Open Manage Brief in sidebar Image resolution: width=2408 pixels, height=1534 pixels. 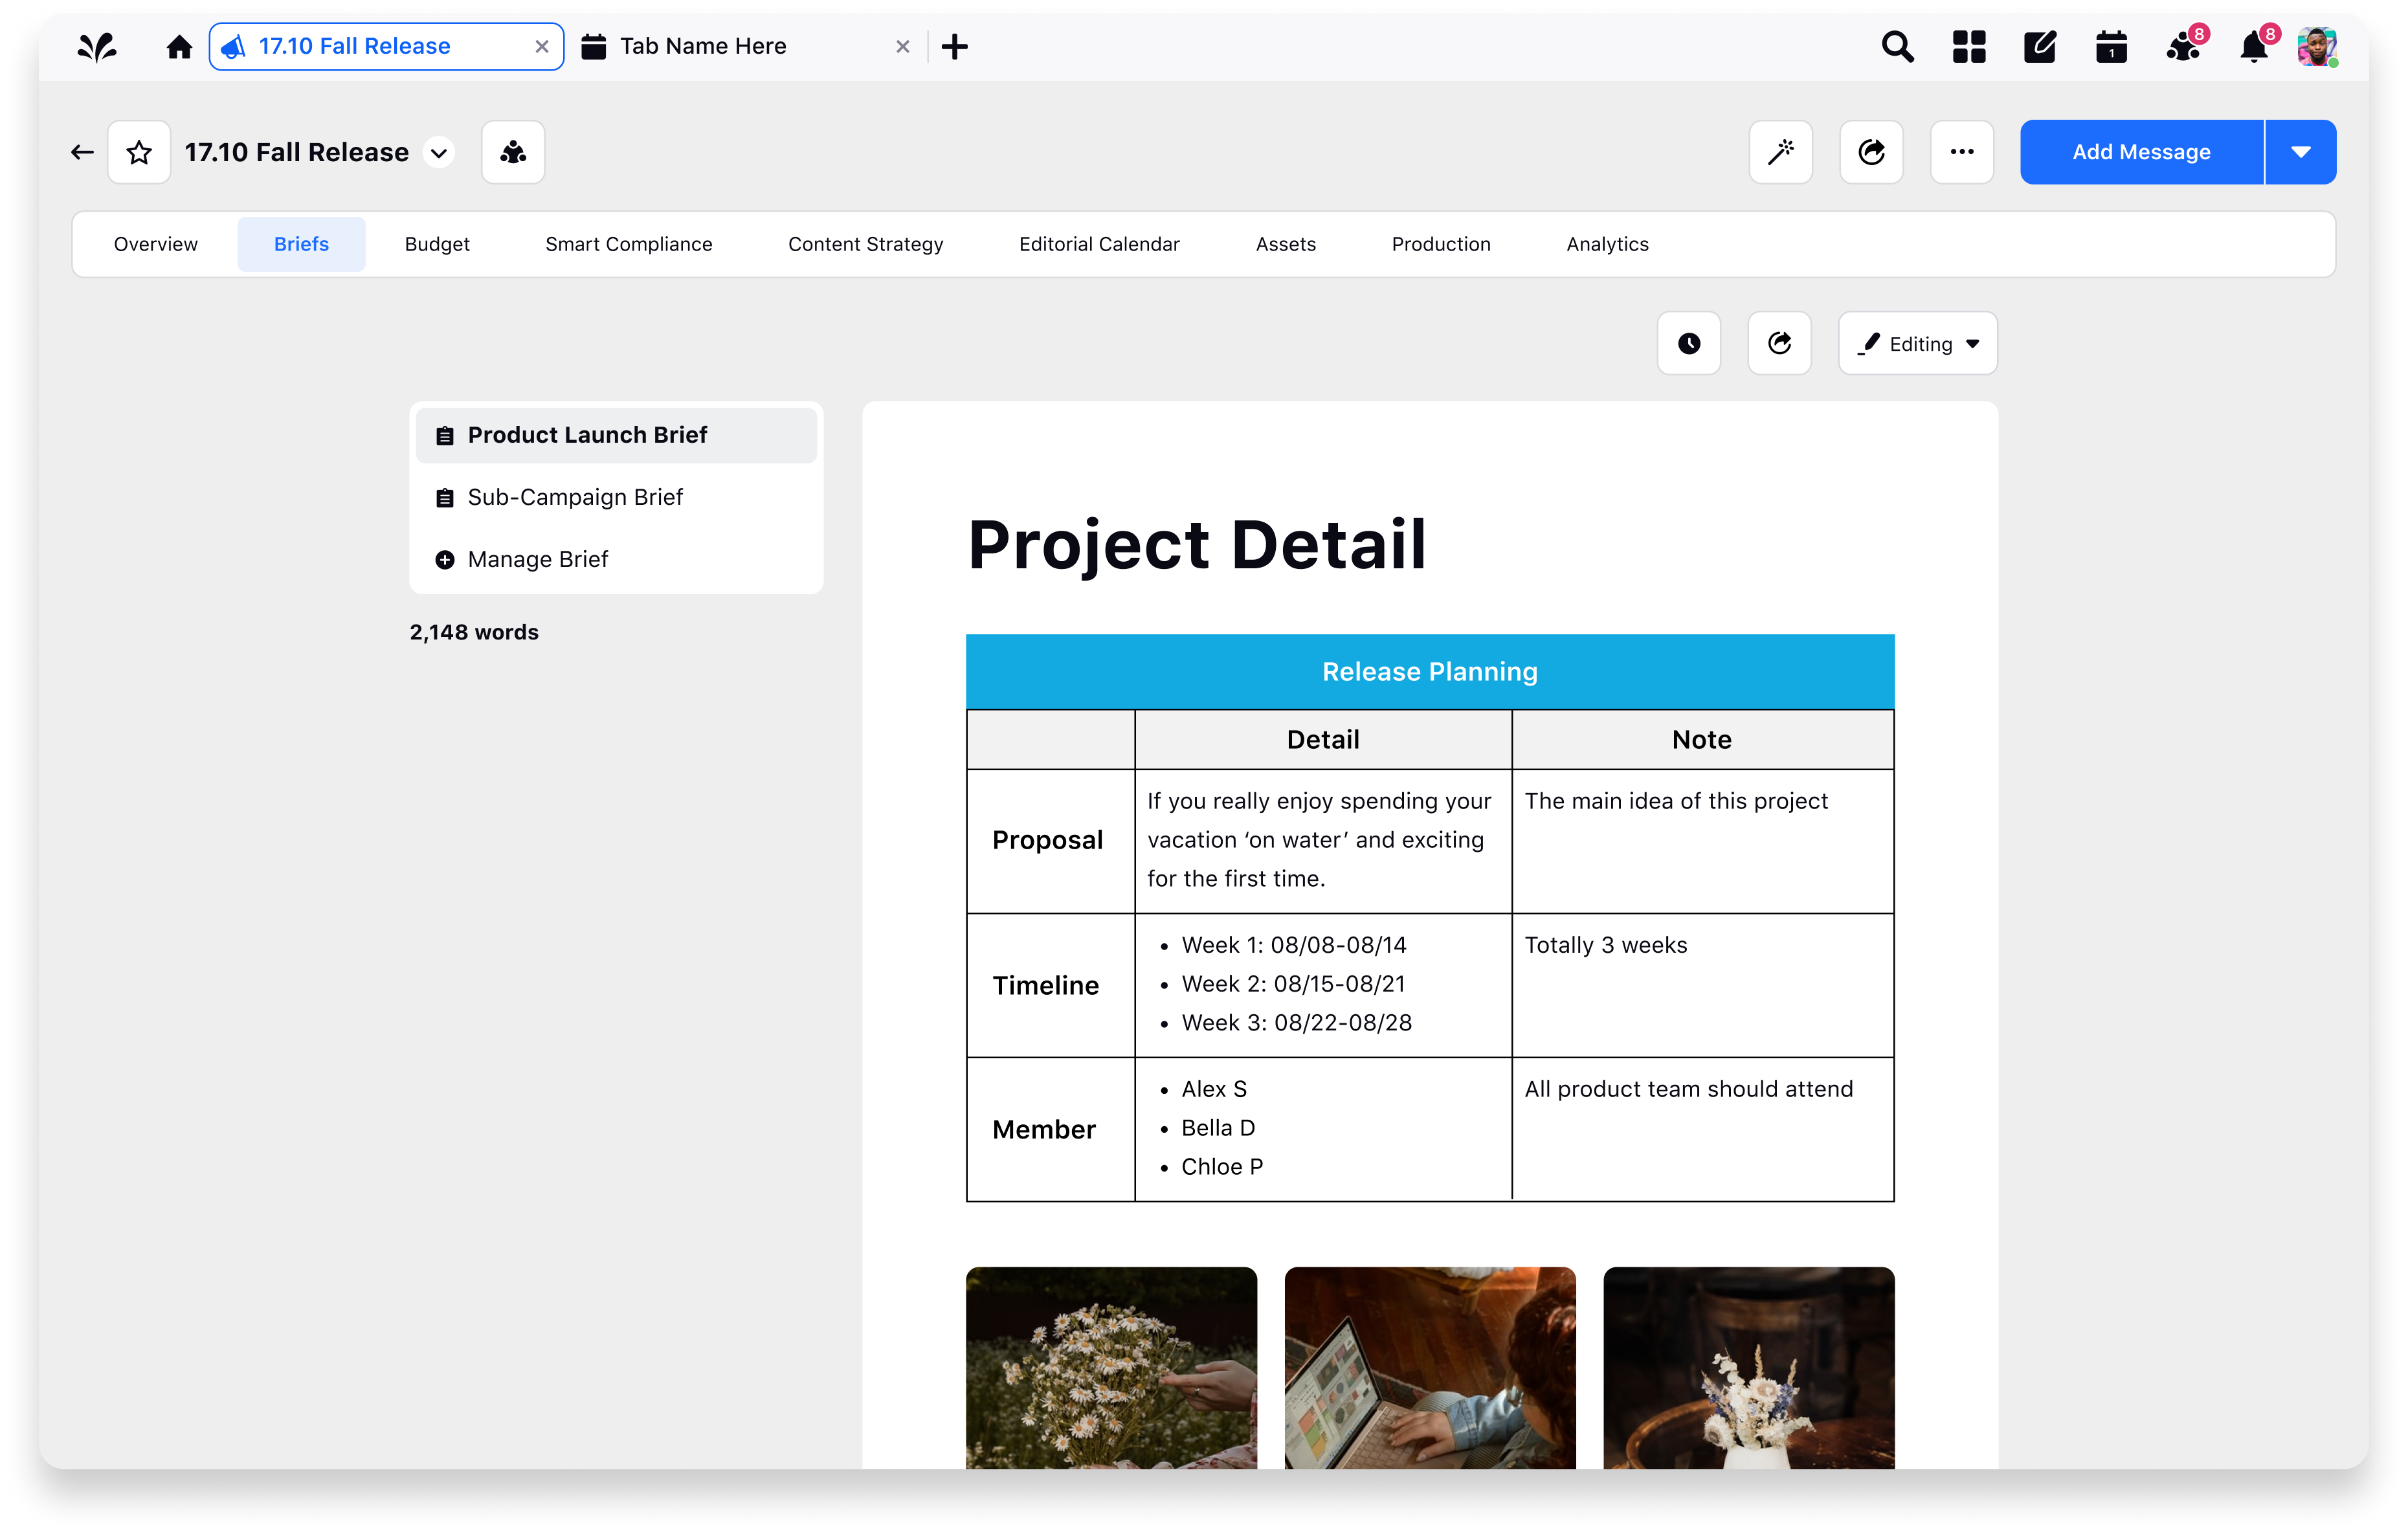(x=537, y=559)
